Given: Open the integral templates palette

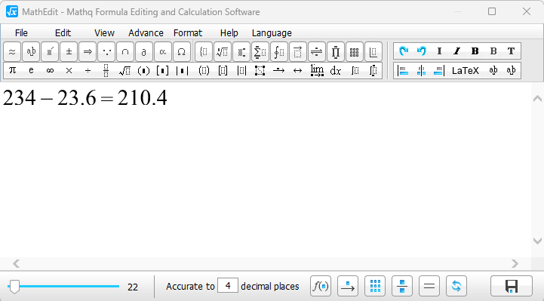Looking at the screenshot, I should click(279, 52).
